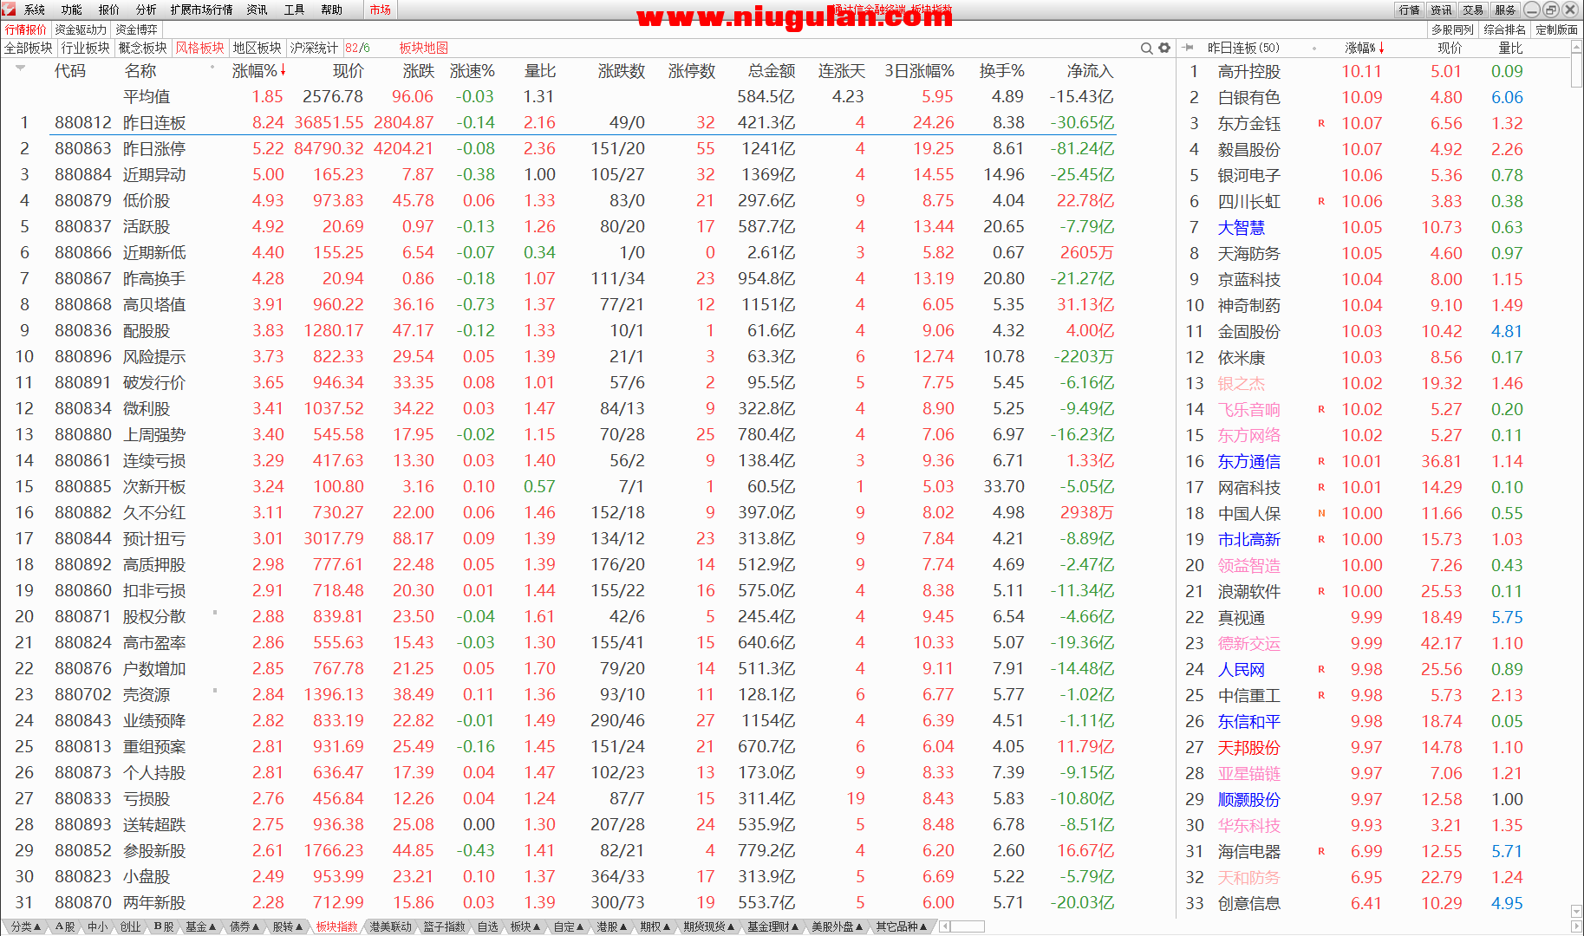Click the down triangle before the 代码 column
This screenshot has width=1584, height=936.
[20, 68]
